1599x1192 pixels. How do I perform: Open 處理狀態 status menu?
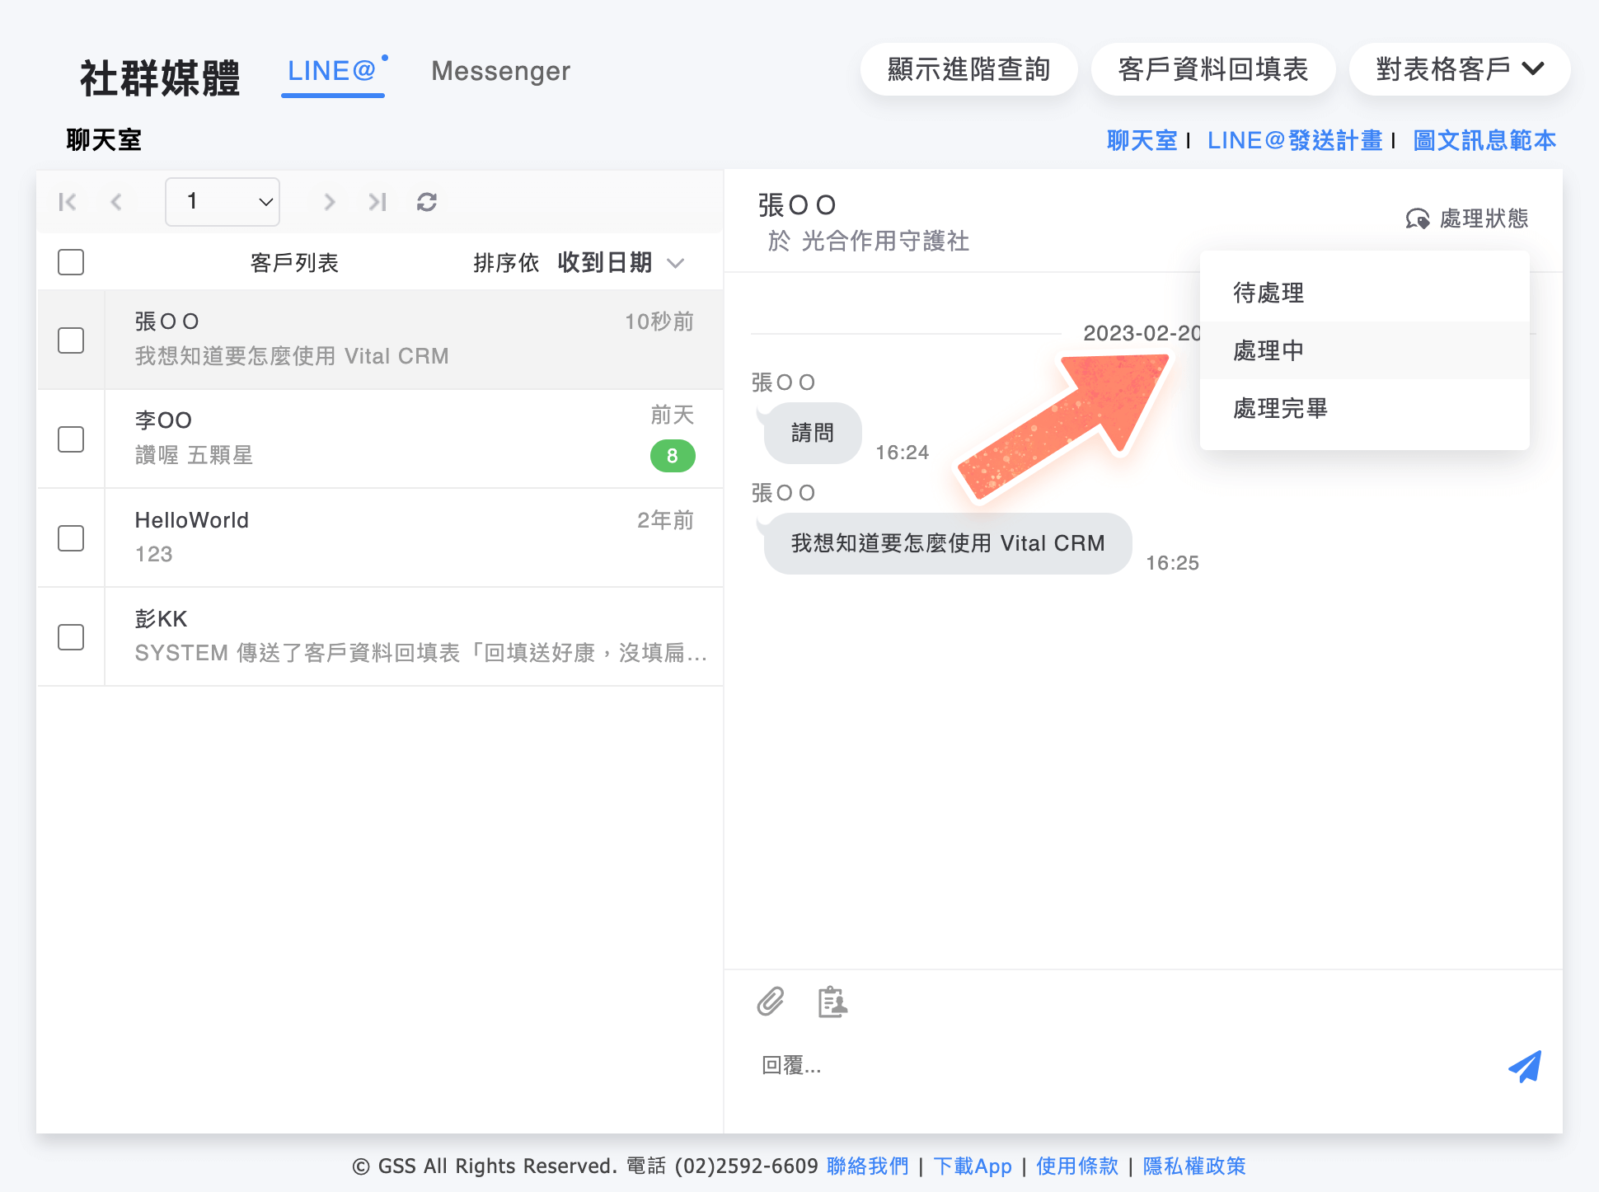tap(1467, 218)
